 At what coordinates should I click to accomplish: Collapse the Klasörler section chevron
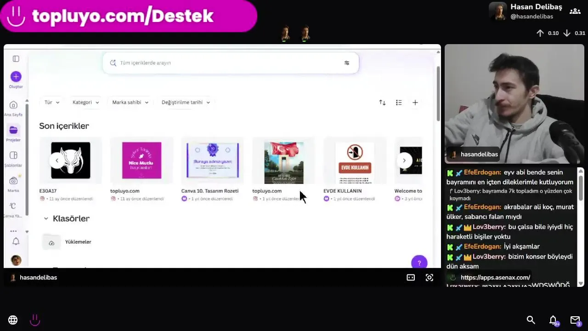[x=46, y=218]
